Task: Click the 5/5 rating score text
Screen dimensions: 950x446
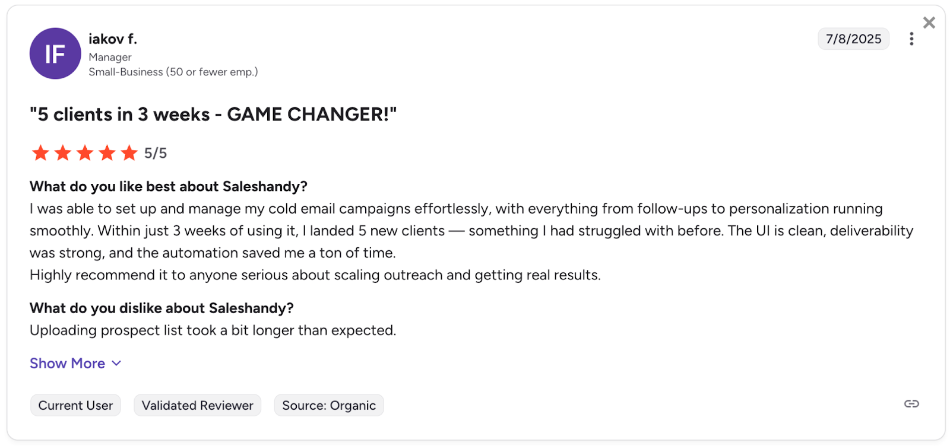Action: tap(156, 154)
